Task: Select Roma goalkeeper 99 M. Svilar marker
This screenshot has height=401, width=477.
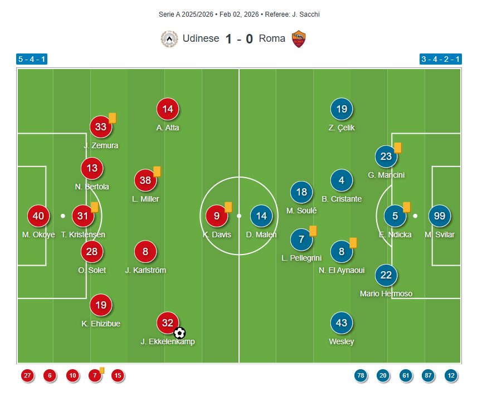Action: coord(440,216)
